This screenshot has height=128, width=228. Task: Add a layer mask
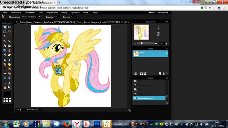(141, 74)
